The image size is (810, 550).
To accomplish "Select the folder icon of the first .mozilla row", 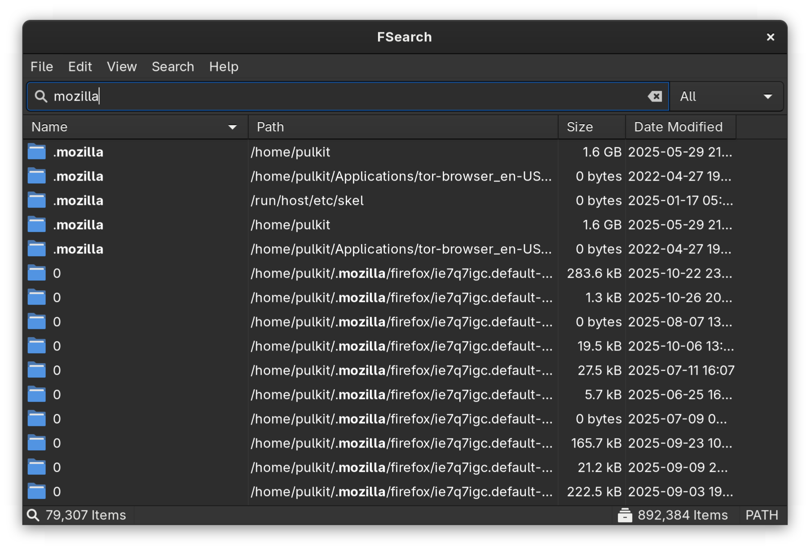I will point(36,151).
